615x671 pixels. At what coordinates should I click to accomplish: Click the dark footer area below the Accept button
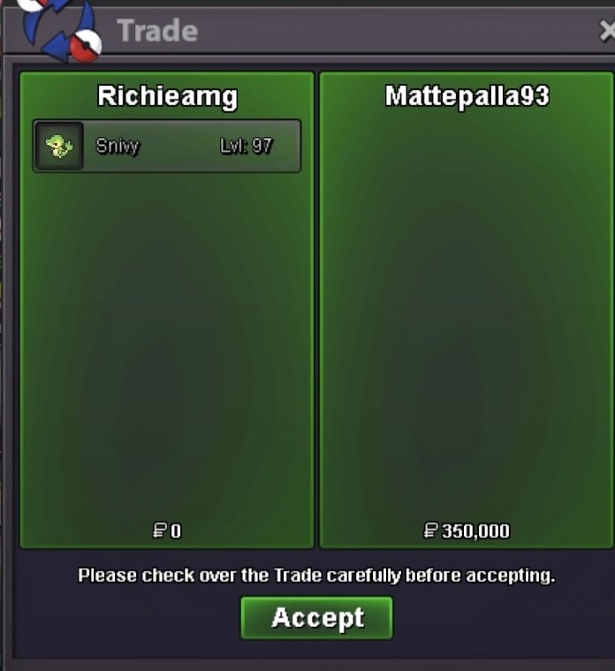316,650
